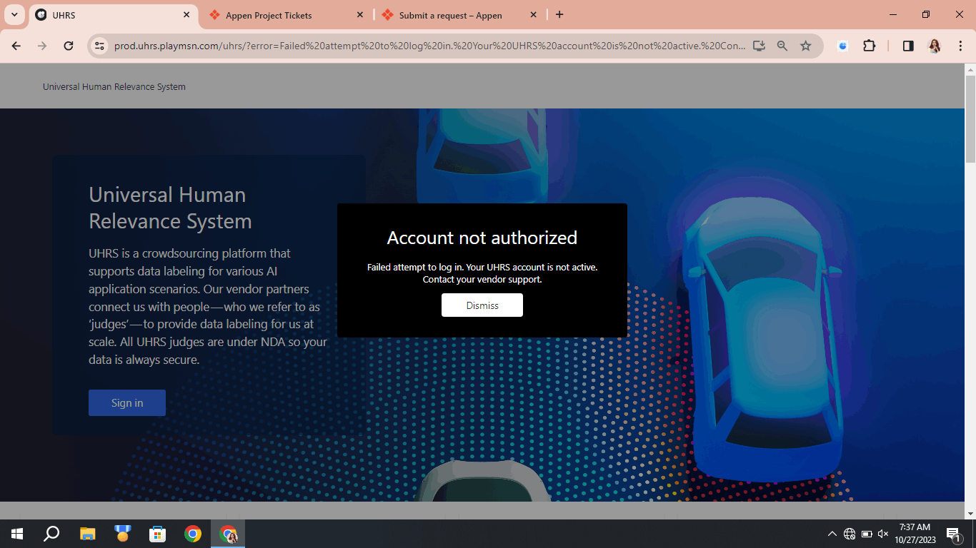The width and height of the screenshot is (976, 548).
Task: Click the install-page icon in the address bar
Action: (758, 45)
